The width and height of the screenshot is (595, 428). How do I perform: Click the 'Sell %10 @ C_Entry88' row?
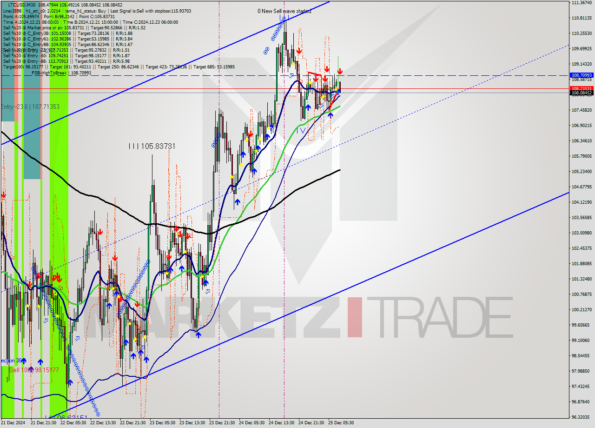pos(67,44)
